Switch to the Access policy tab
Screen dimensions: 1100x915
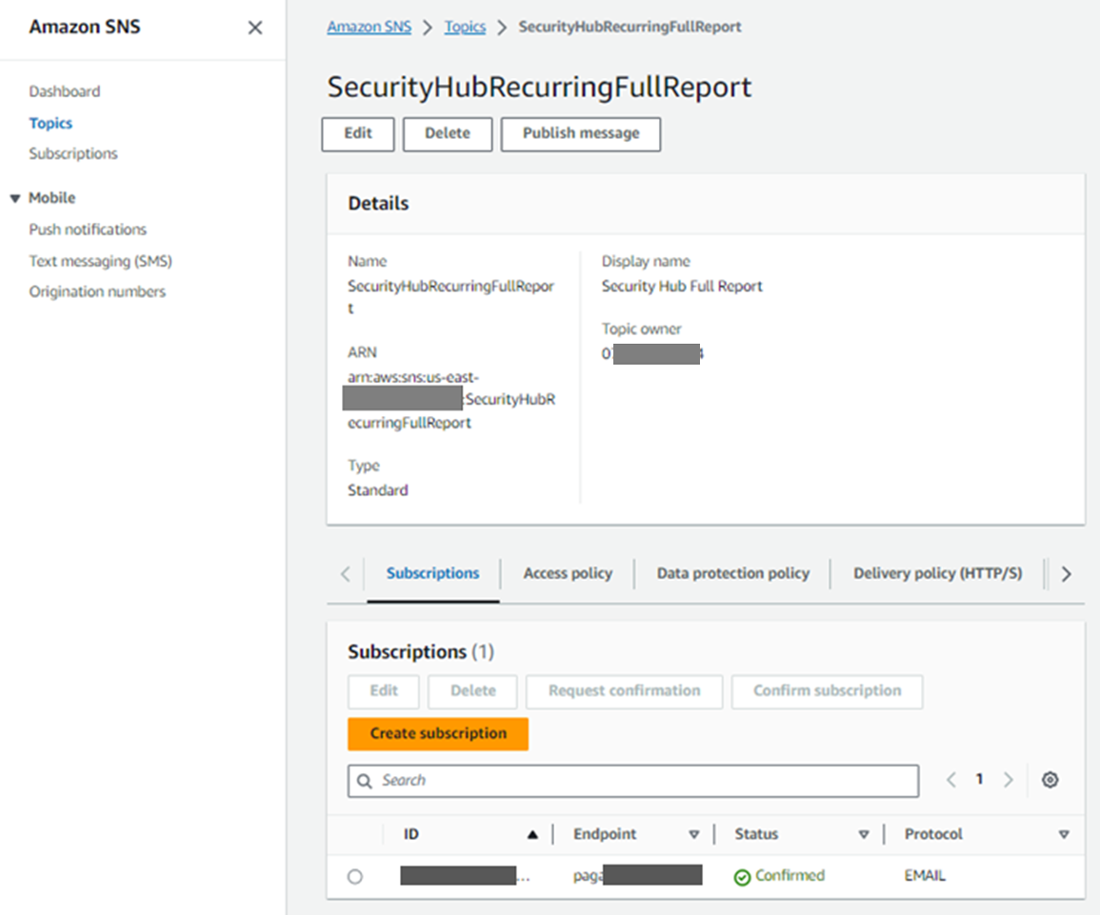(x=567, y=573)
